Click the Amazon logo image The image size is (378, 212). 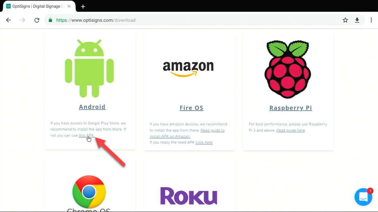[188, 69]
